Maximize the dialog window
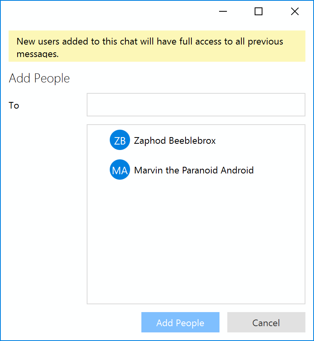The height and width of the screenshot is (341, 314). pos(259,12)
